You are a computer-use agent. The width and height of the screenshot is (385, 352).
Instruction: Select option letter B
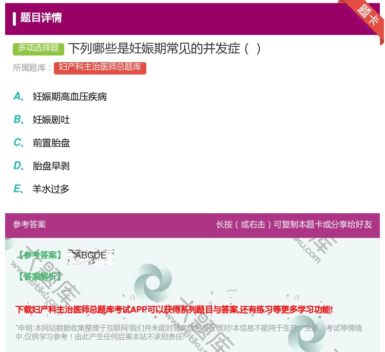point(18,119)
